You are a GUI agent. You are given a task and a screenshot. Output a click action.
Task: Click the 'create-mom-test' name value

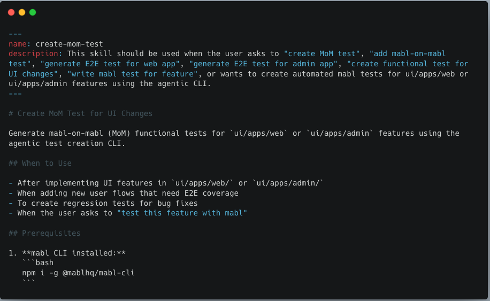pyautogui.click(x=70, y=44)
